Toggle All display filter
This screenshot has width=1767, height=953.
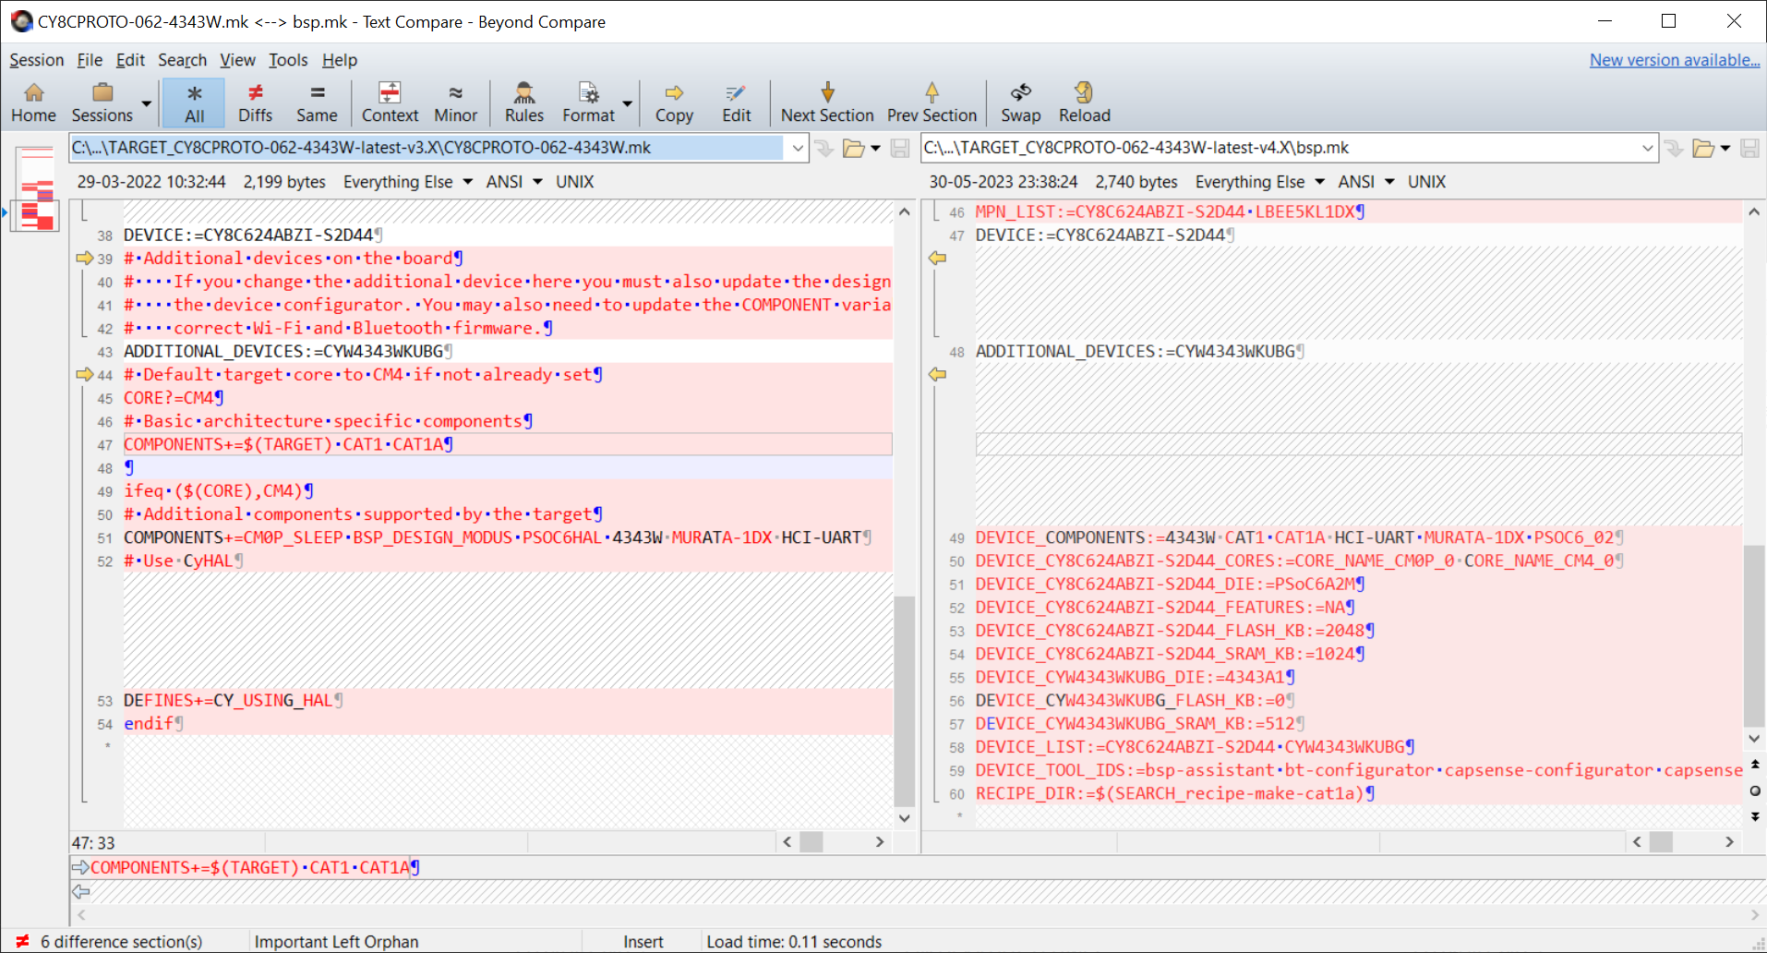pos(194,103)
